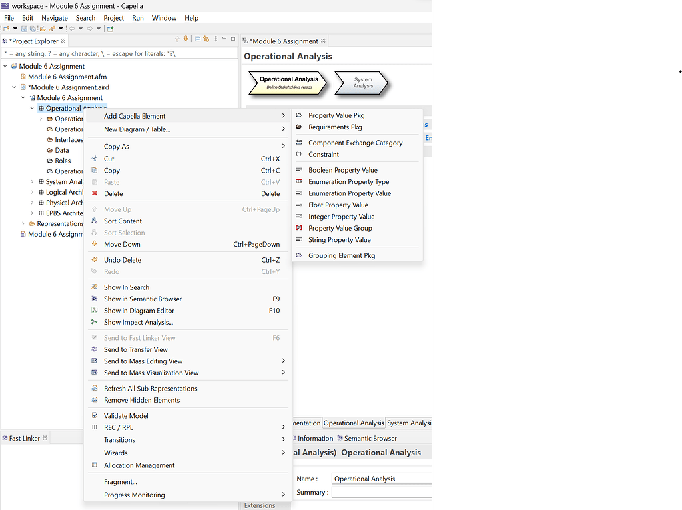The image size is (682, 510).
Task: Click the Back navigation arrow icon
Action: (72, 29)
